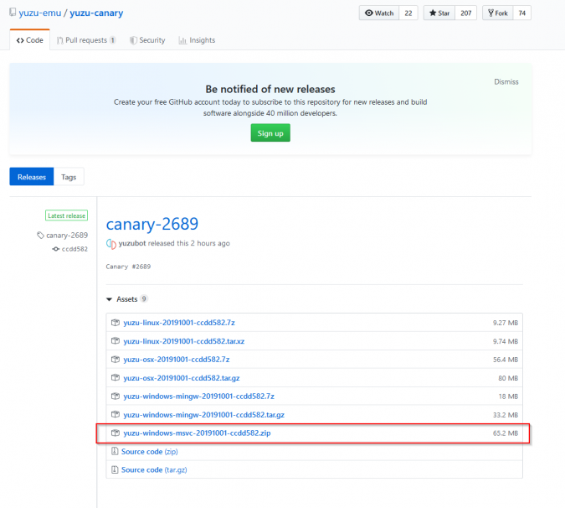Screen dimensions: 565x508
Task: Download yuzu-linux-20191001-ccdd582.tar.xz
Action: click(184, 341)
